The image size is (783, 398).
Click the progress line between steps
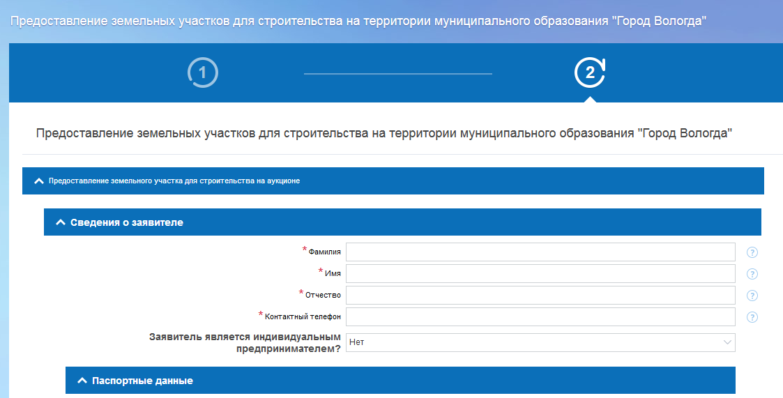(397, 73)
